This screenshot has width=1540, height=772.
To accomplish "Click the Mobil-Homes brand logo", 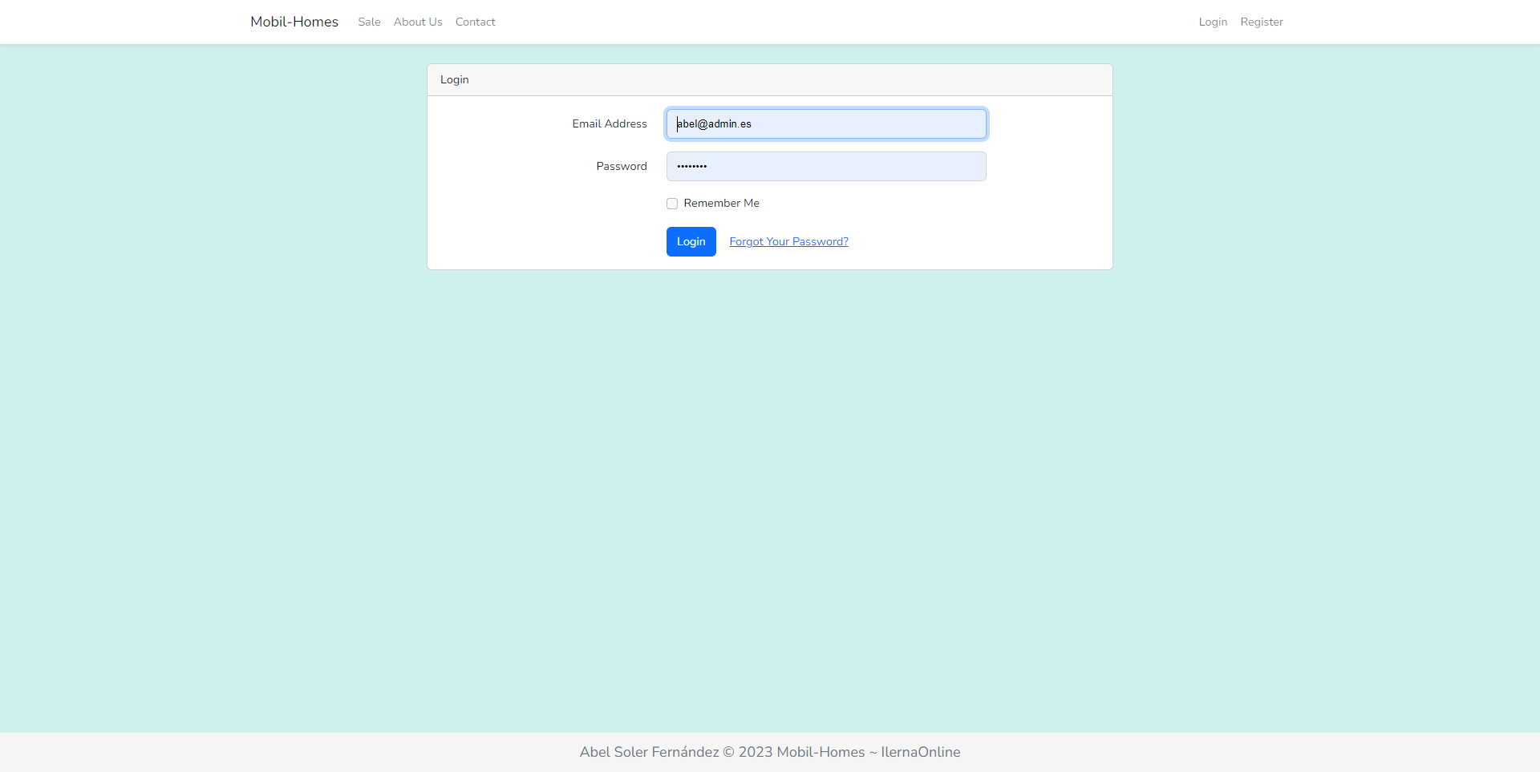I will point(294,22).
